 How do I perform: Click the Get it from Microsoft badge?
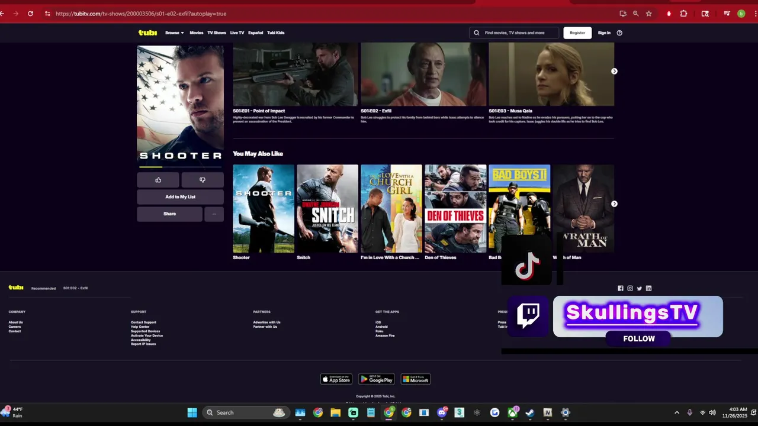tap(416, 379)
